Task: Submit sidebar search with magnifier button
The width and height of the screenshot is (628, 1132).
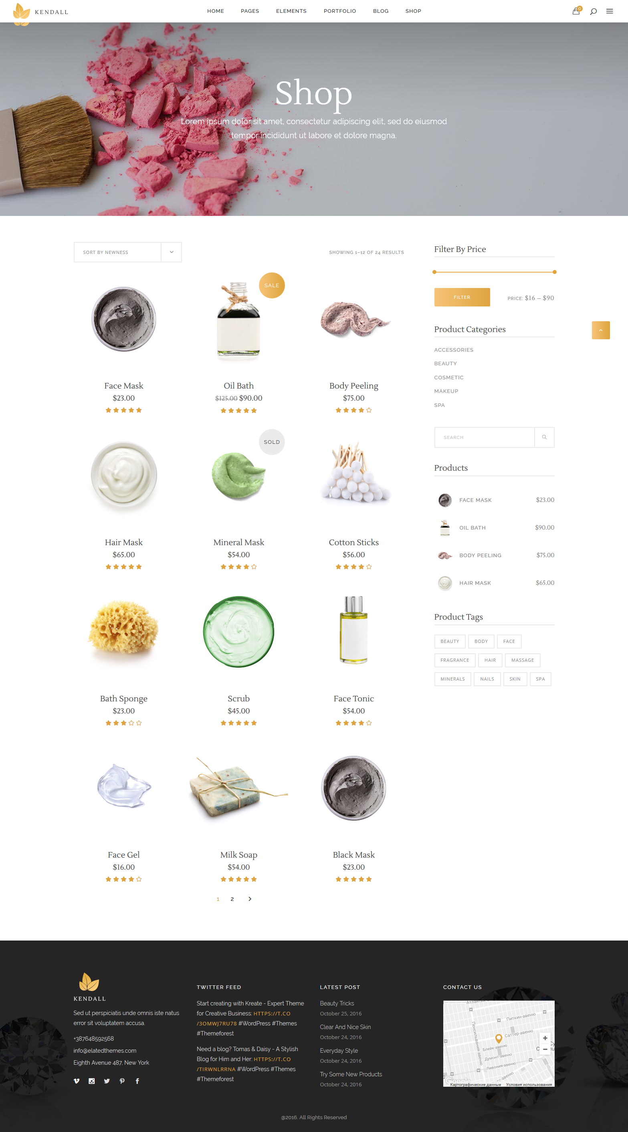Action: [544, 437]
